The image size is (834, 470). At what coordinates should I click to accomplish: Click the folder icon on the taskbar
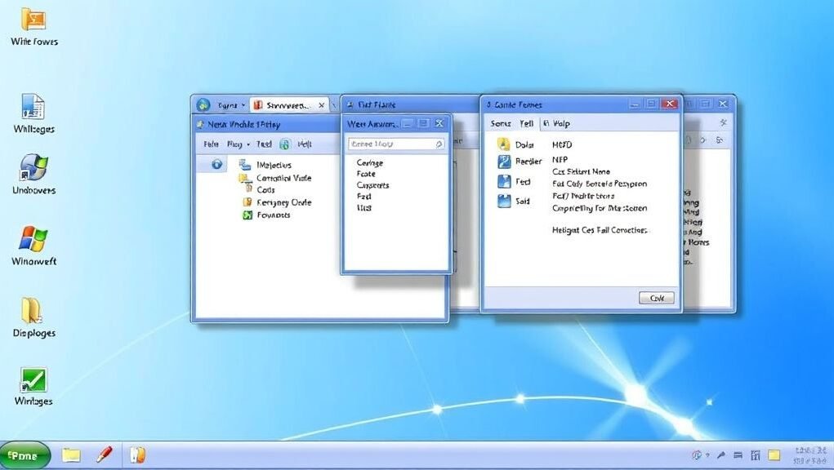[70, 454]
